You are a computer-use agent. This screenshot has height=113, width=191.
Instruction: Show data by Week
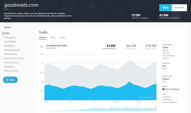point(165,69)
